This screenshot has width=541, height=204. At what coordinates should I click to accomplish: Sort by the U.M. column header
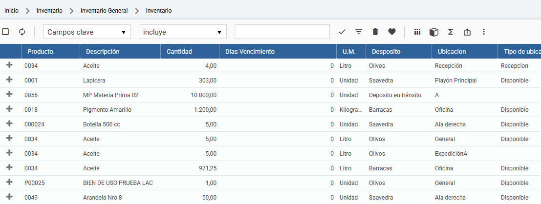click(x=351, y=51)
